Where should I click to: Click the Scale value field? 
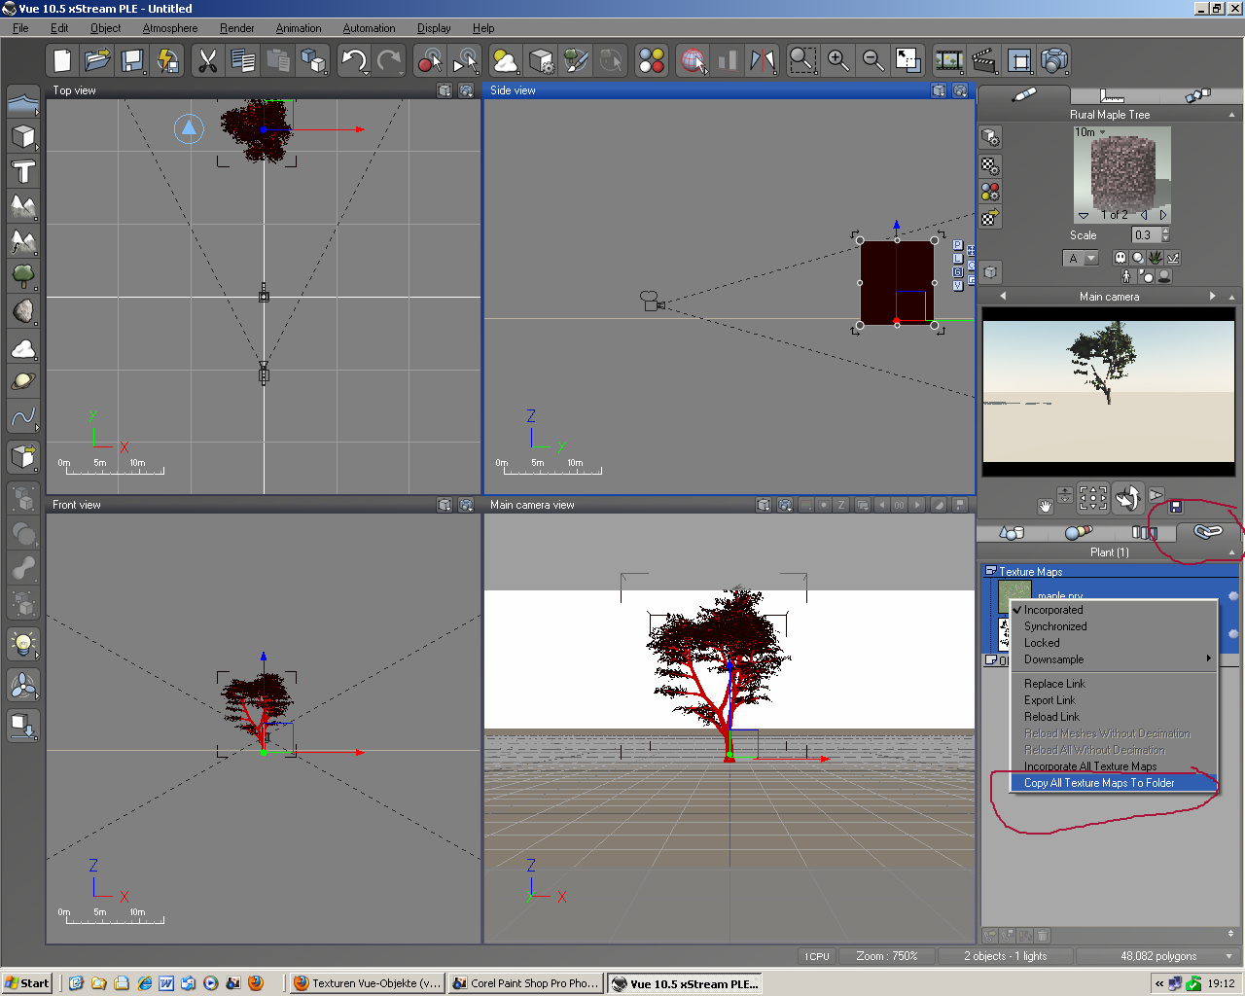[x=1145, y=235]
